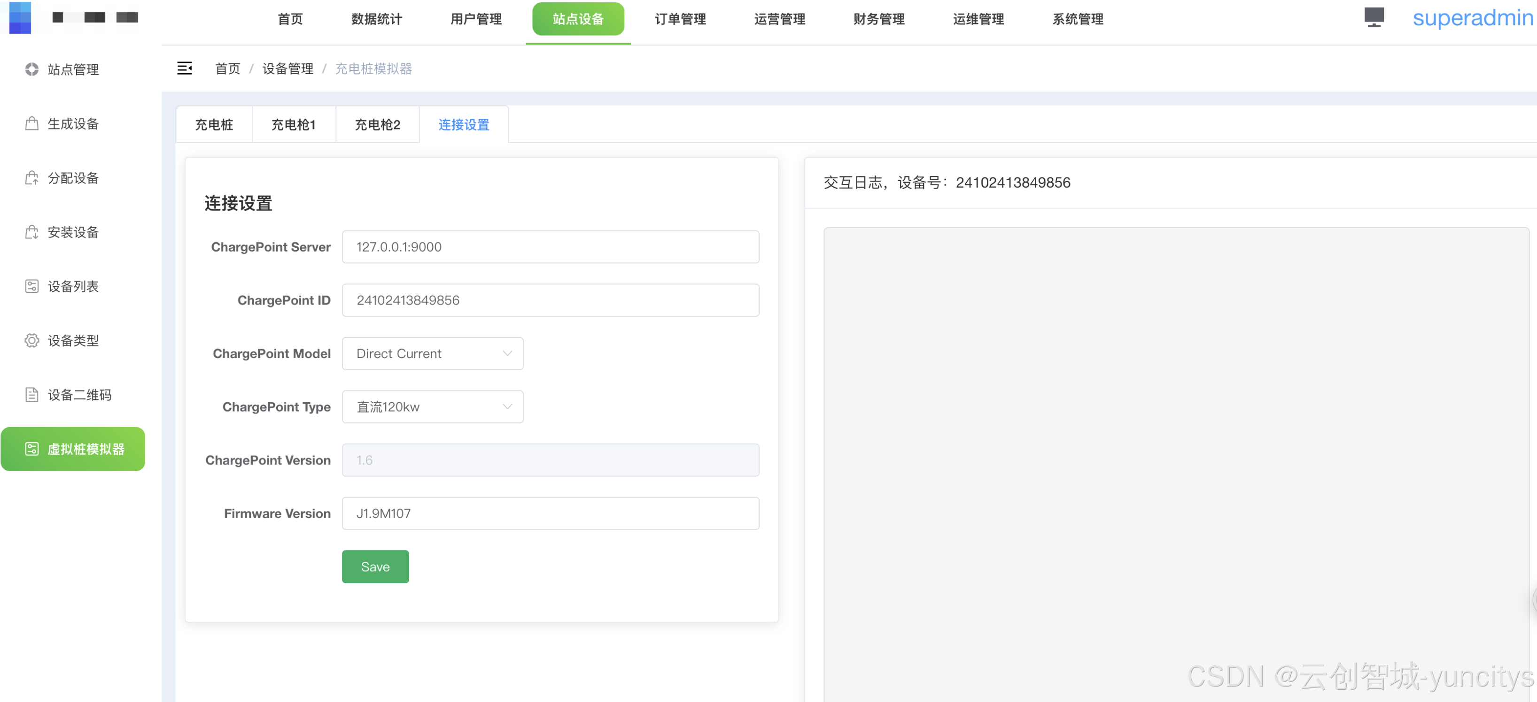Toggle the sidebar collapse hamburger icon
The height and width of the screenshot is (702, 1537).
184,69
